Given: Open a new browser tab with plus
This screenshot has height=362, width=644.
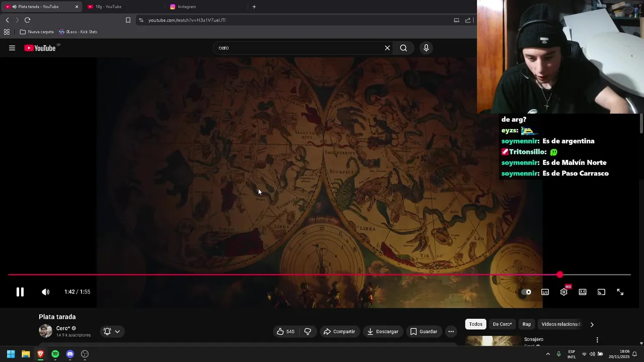Looking at the screenshot, I should tap(254, 7).
